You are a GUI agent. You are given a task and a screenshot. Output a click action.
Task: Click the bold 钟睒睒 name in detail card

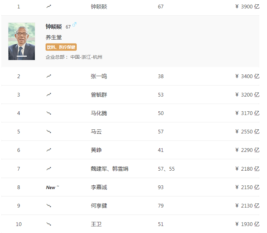pyautogui.click(x=54, y=26)
